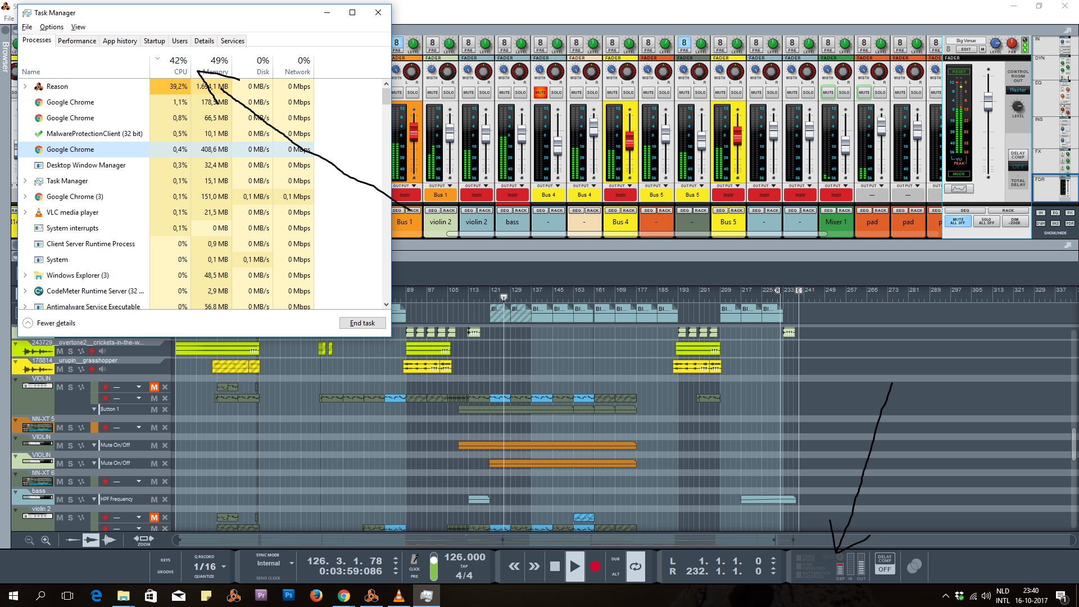Open the View menu in Task Manager
This screenshot has width=1079, height=607.
click(x=78, y=27)
